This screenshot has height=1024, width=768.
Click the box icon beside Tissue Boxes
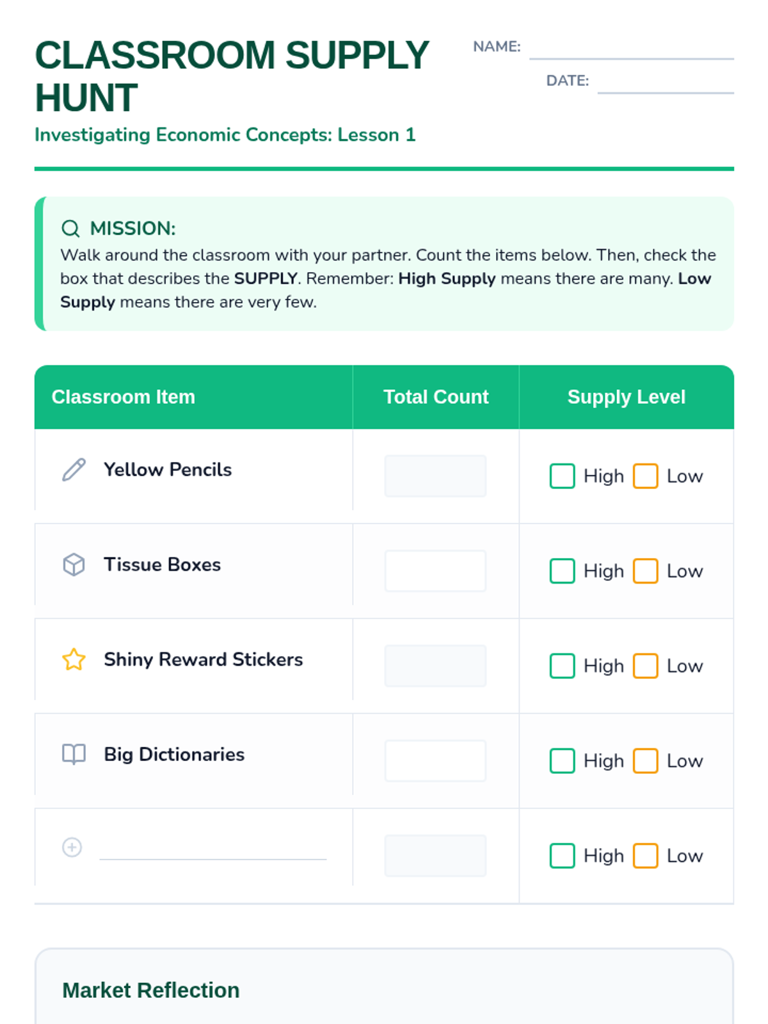coord(74,564)
